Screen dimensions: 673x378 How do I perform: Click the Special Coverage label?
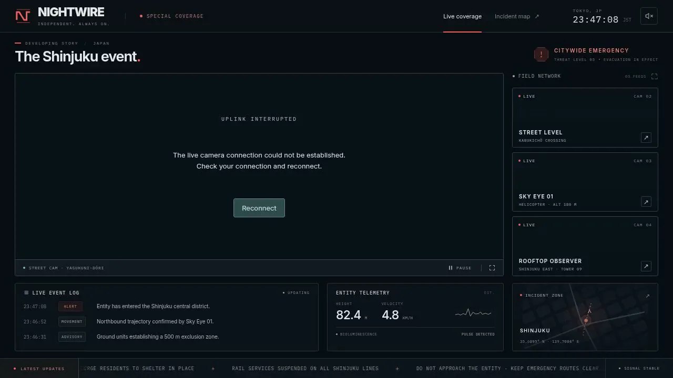coord(172,16)
